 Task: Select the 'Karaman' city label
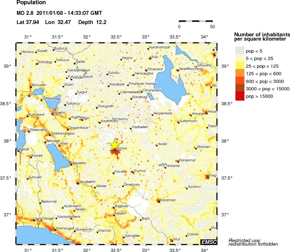point(168,200)
